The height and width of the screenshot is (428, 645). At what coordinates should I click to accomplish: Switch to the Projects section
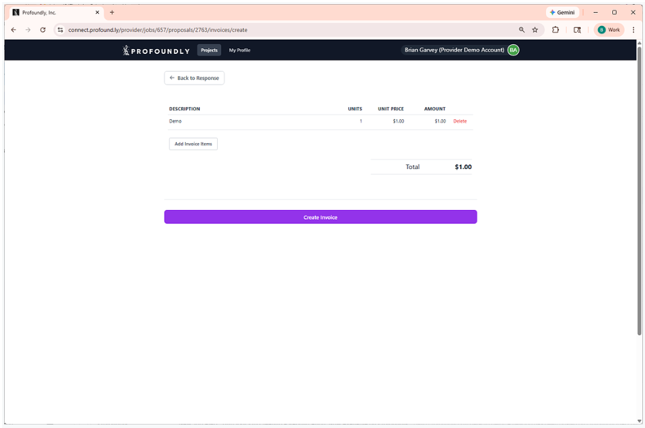click(209, 50)
